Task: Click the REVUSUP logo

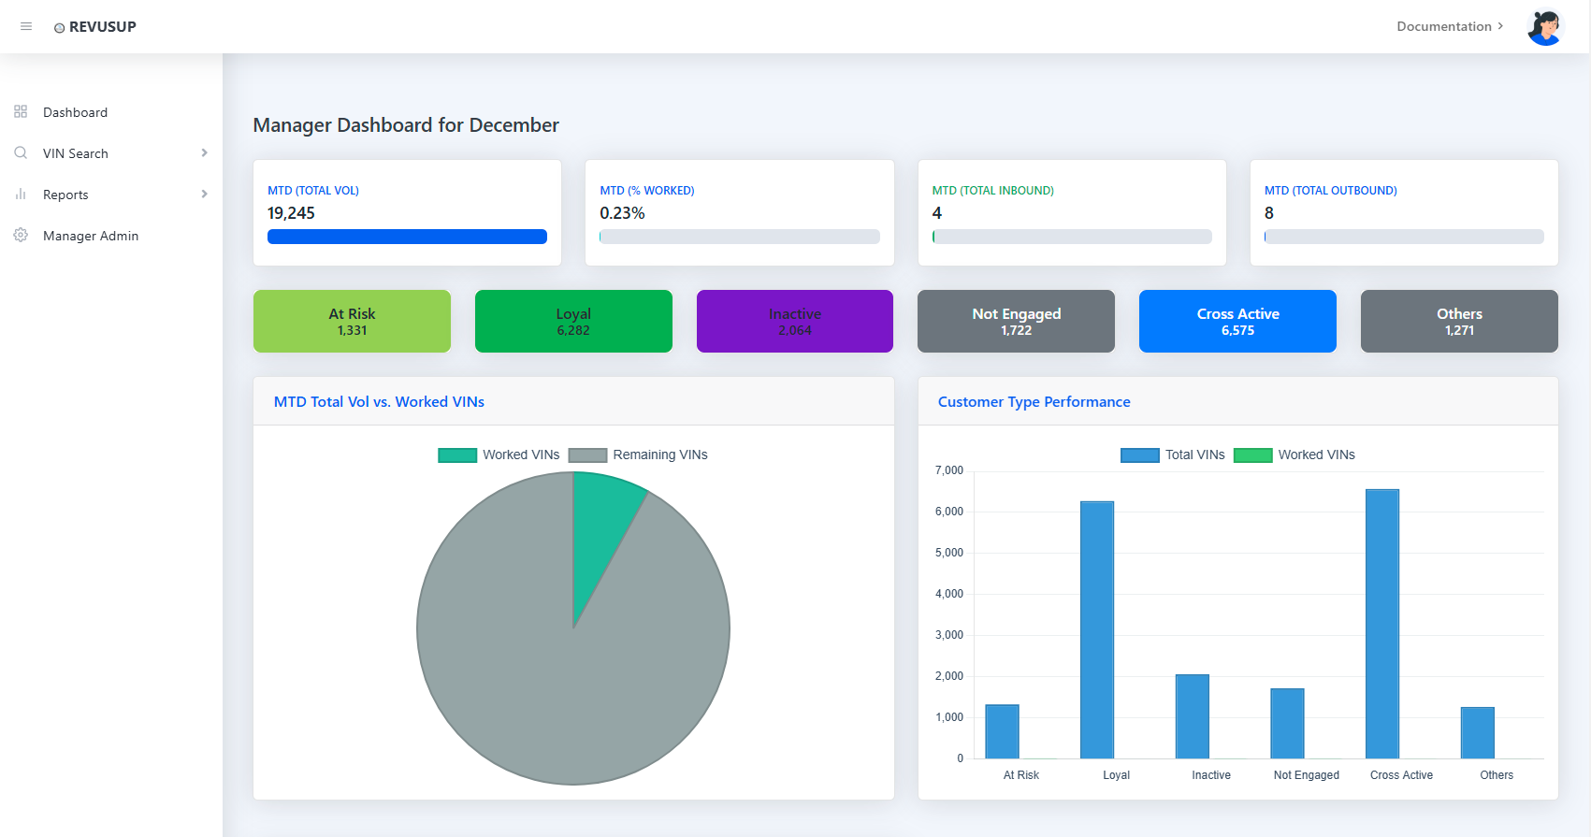Action: point(95,27)
